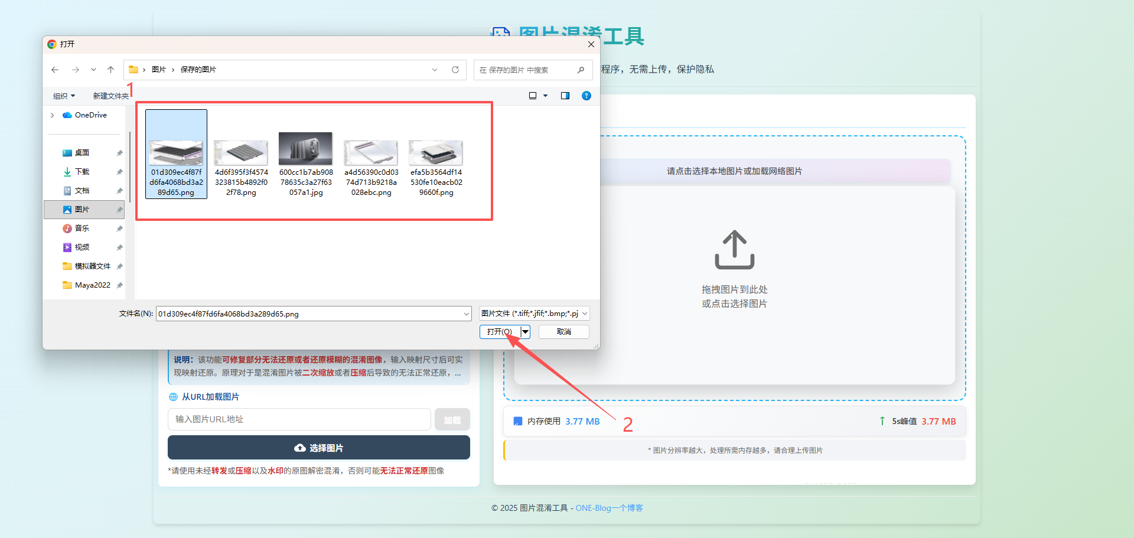
Task: Click the search magnifier icon
Action: [581, 70]
